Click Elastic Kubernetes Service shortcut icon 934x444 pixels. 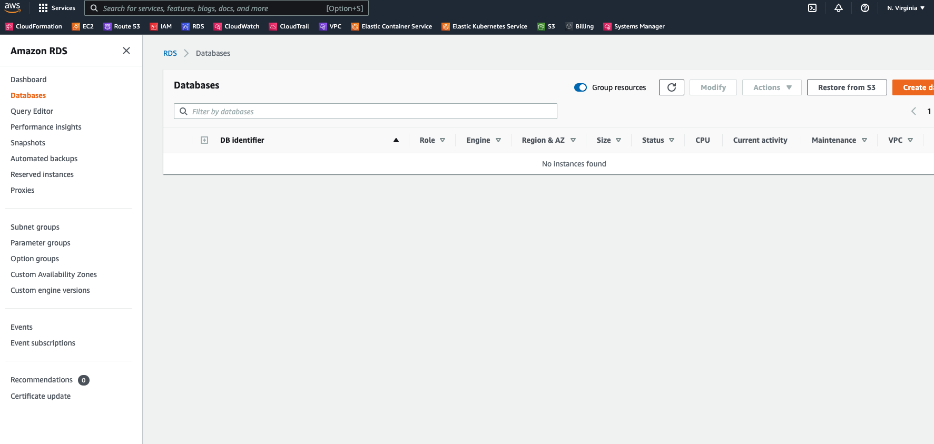[446, 26]
